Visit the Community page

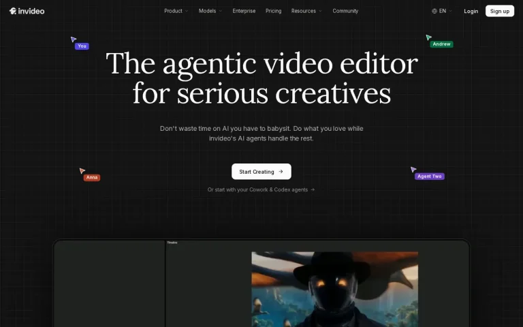pyautogui.click(x=345, y=11)
